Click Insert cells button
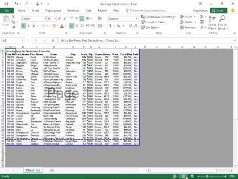 [186, 17]
